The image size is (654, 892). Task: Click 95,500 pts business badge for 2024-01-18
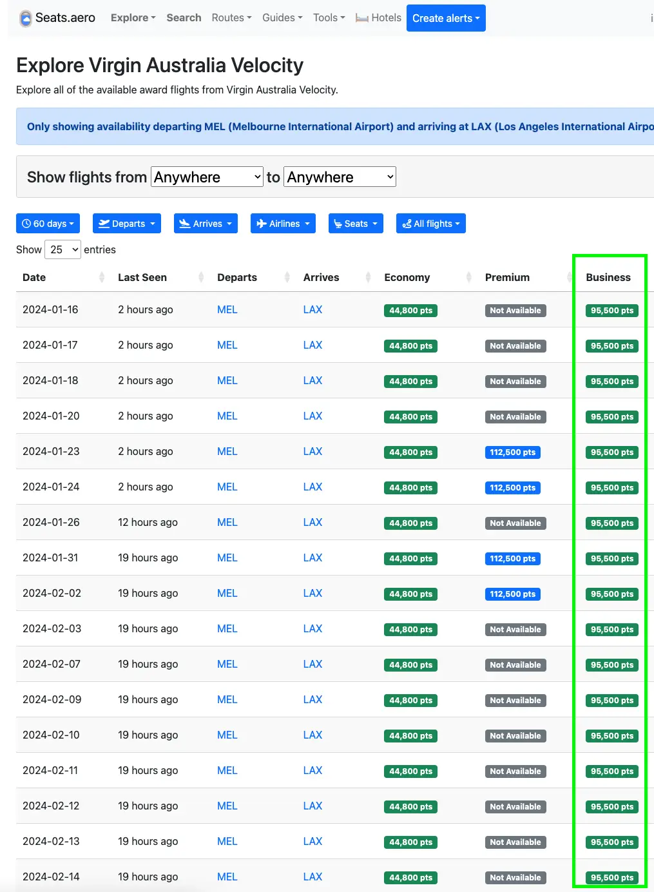(x=612, y=382)
